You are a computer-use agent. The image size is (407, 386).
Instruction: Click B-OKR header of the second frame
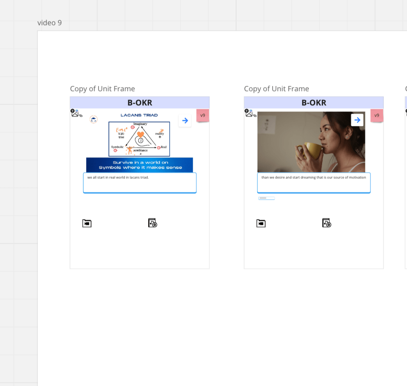(x=314, y=103)
